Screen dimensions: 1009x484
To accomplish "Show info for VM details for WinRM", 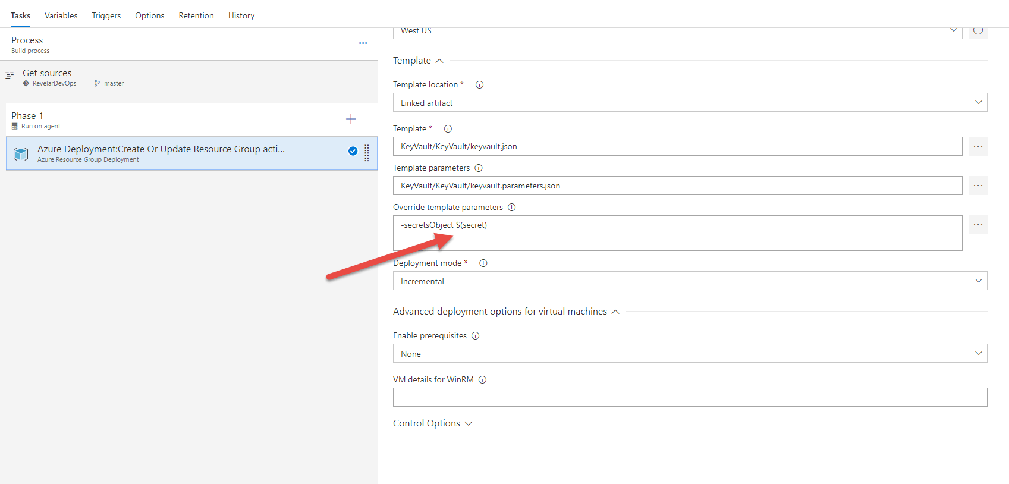I will [483, 380].
